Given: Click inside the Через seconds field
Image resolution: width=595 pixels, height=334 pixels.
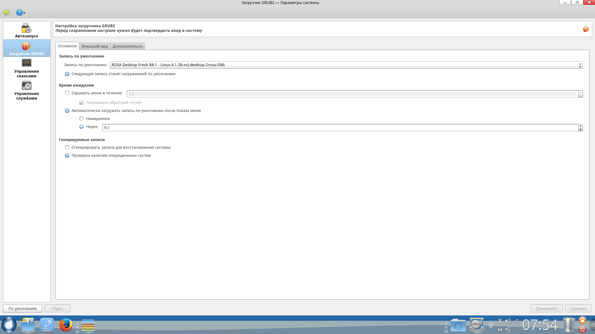Looking at the screenshot, I should pyautogui.click(x=340, y=128).
